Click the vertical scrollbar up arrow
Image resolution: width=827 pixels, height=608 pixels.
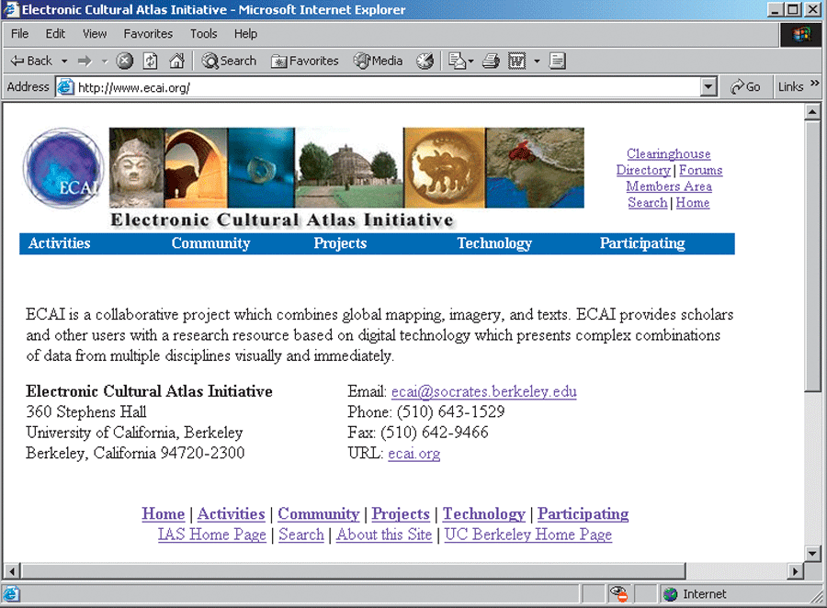[x=812, y=112]
